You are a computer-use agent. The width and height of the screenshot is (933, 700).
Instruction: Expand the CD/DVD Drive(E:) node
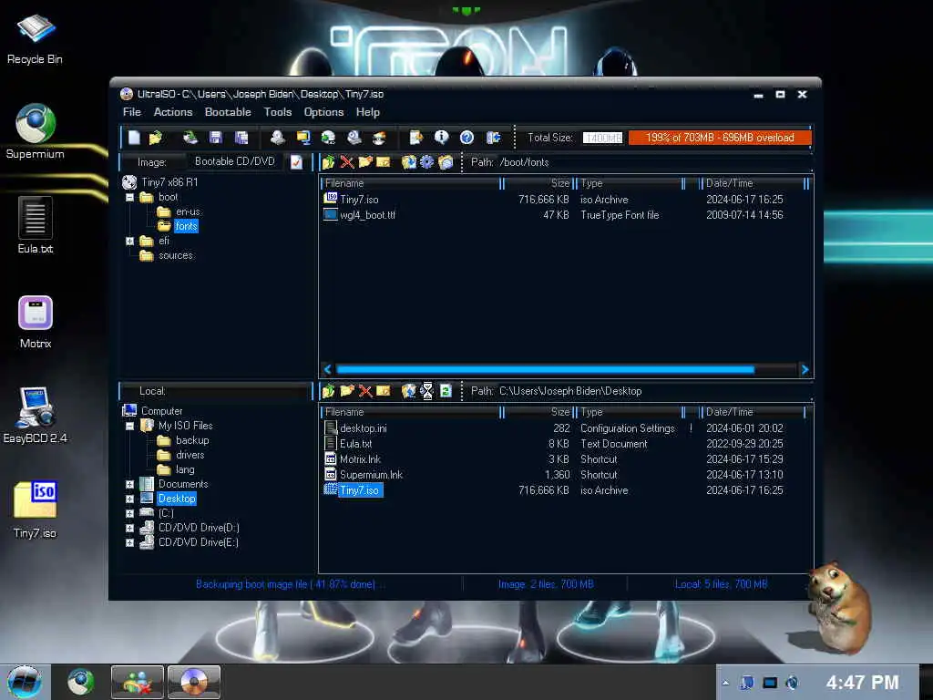pos(129,543)
